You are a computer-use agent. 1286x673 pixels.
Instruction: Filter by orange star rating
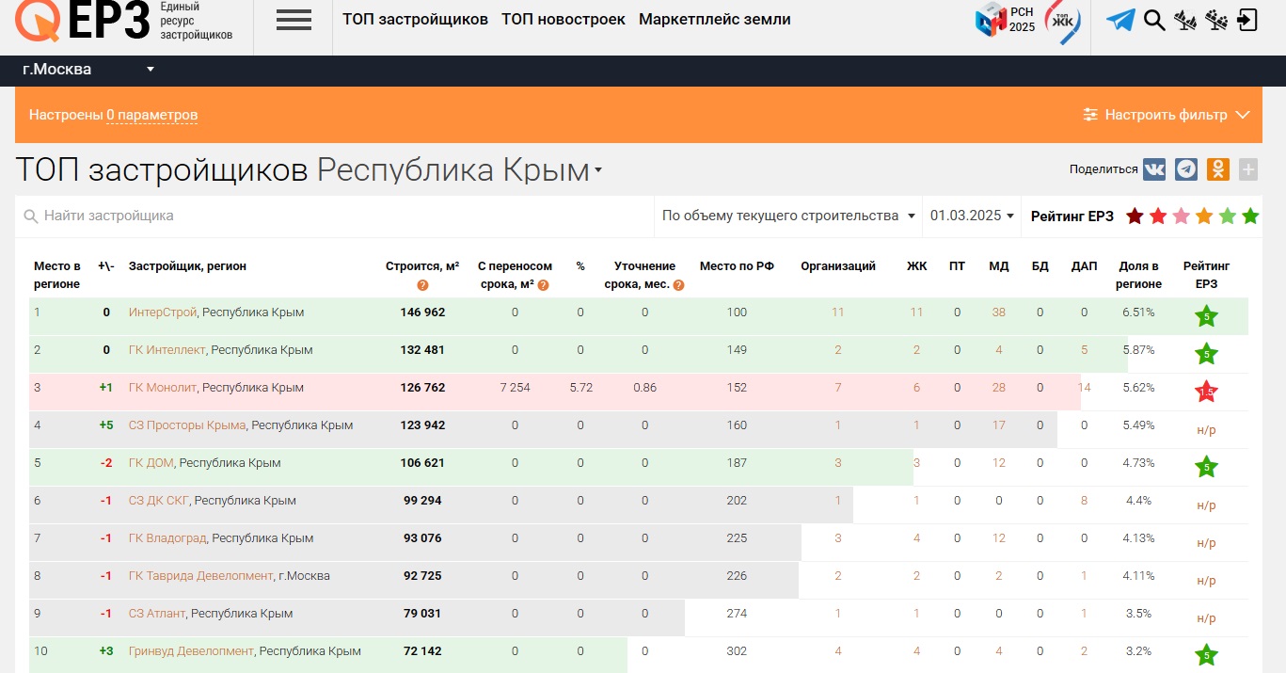1204,216
